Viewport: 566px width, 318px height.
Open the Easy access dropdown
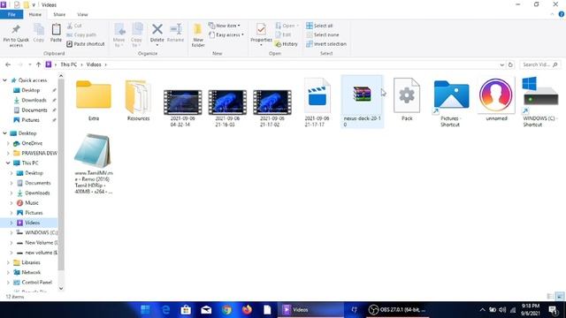point(226,34)
